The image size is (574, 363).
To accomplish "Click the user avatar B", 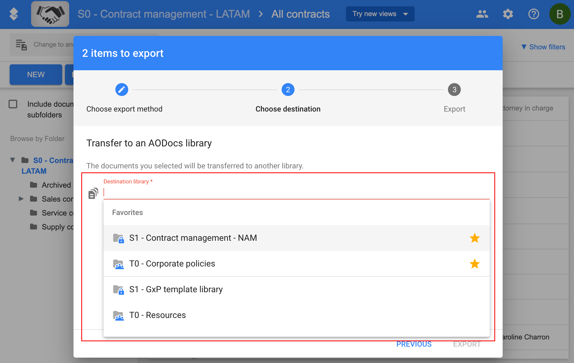I will tap(560, 14).
